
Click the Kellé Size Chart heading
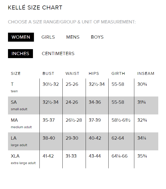(35, 8)
